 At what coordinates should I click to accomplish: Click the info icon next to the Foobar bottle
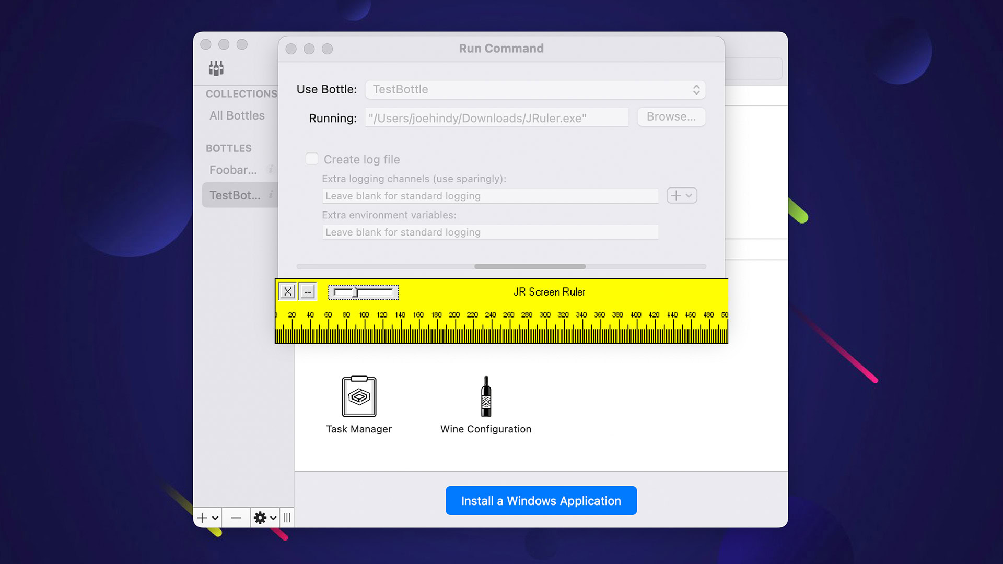point(271,169)
